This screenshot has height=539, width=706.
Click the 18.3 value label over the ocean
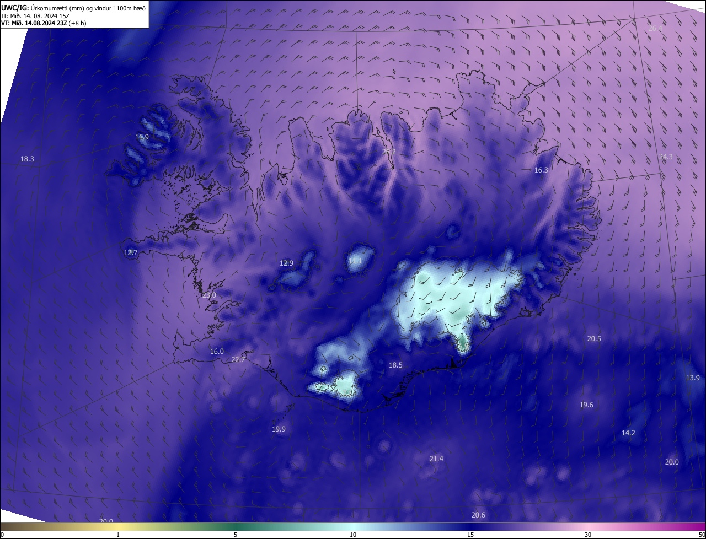click(x=27, y=159)
